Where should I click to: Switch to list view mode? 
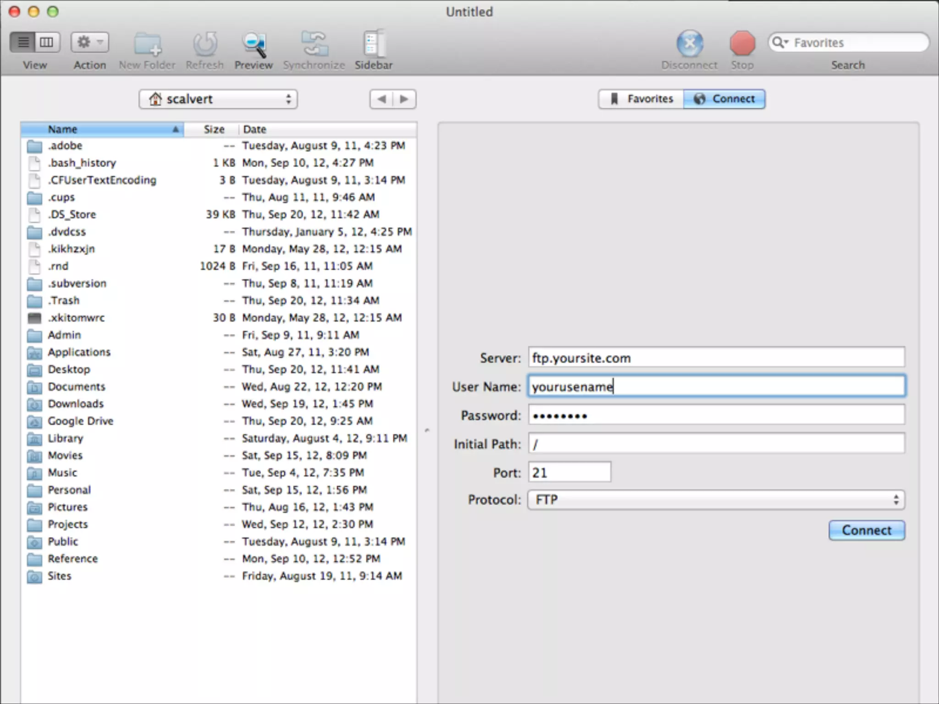[23, 43]
